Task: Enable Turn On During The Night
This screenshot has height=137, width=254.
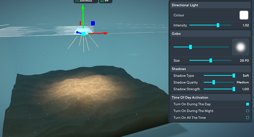Action: [248, 111]
